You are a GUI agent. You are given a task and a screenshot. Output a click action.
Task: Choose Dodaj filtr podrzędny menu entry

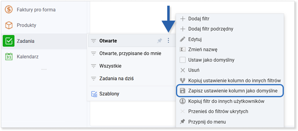point(210,29)
